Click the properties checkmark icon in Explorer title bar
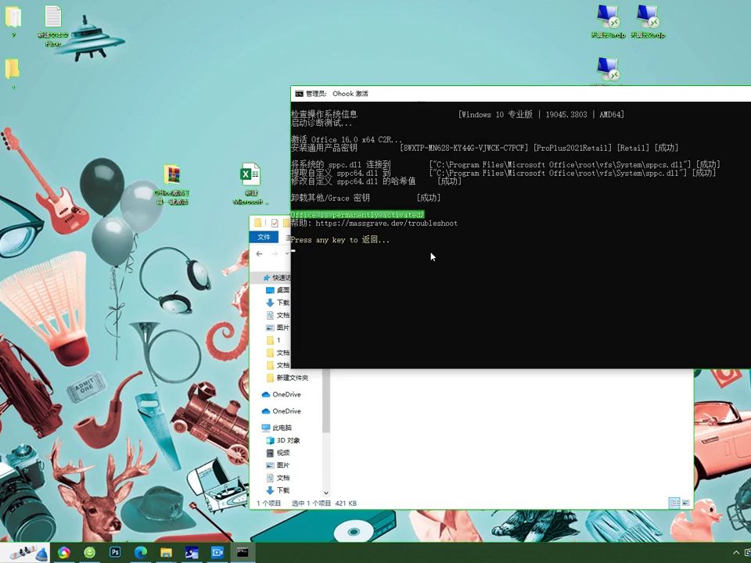 pyautogui.click(x=275, y=223)
